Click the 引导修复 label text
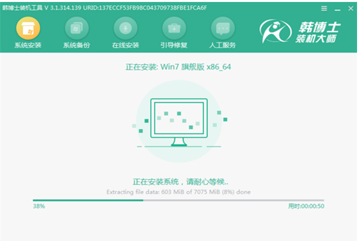The height and width of the screenshot is (241, 359). pos(174,45)
